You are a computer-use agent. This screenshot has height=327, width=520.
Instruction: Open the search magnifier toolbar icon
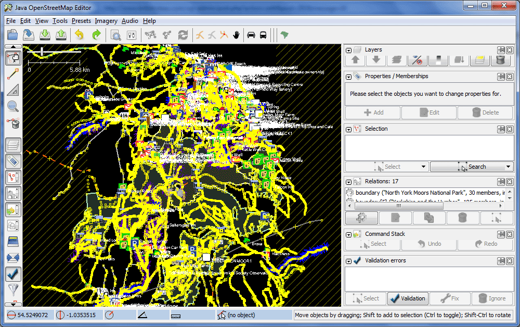pos(115,34)
